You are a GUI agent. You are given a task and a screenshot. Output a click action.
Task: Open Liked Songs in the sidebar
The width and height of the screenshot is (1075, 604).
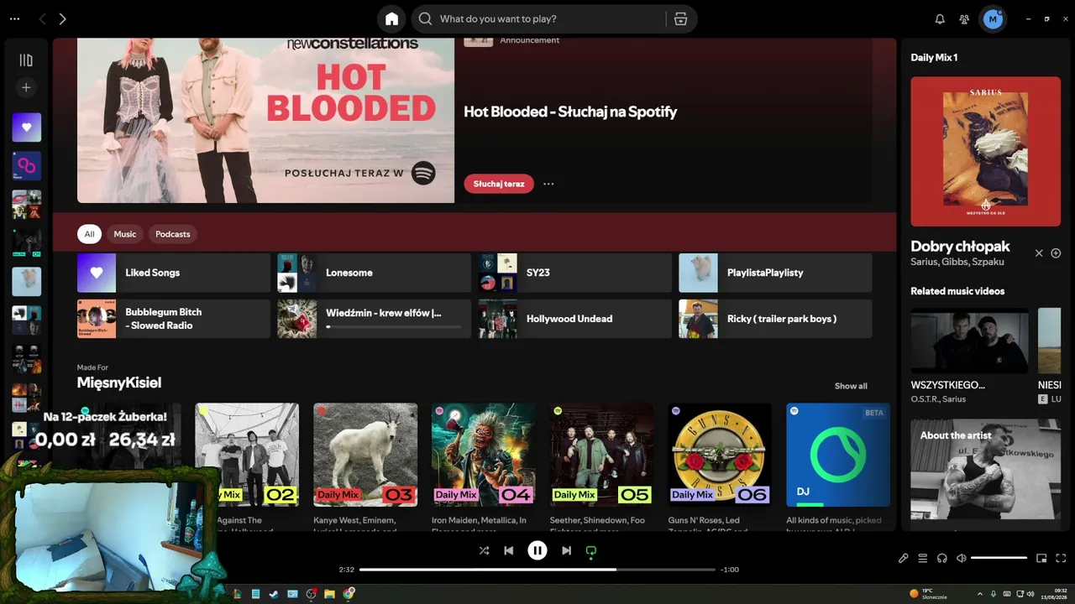(x=26, y=128)
